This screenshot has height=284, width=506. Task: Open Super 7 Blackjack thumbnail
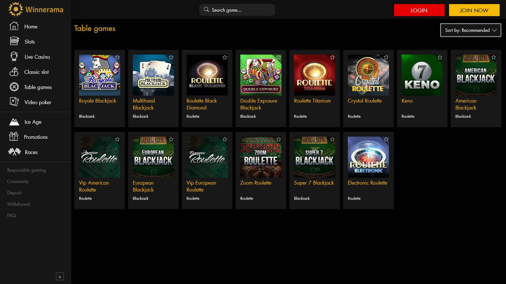(315, 157)
